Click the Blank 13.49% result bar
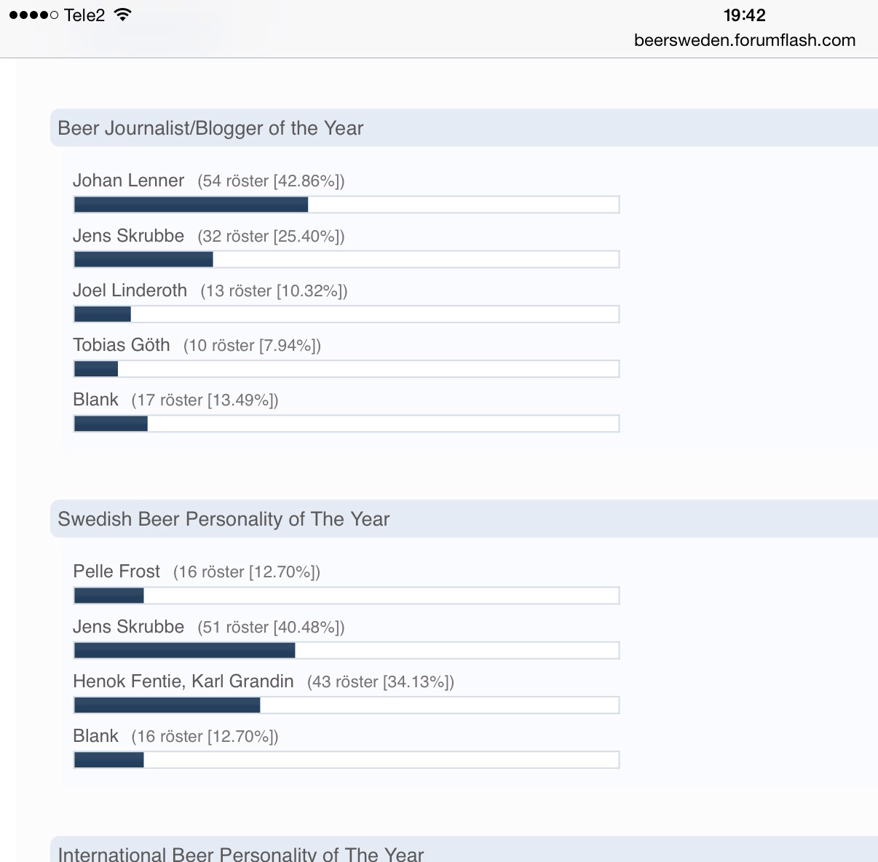This screenshot has height=862, width=878. click(x=347, y=423)
